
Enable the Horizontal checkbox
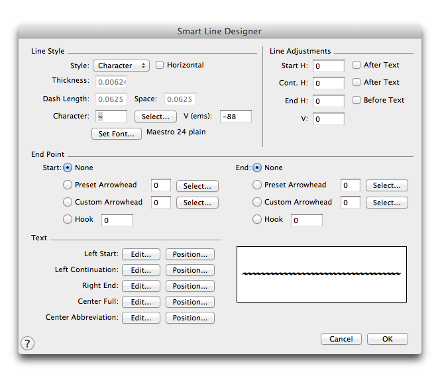click(160, 66)
